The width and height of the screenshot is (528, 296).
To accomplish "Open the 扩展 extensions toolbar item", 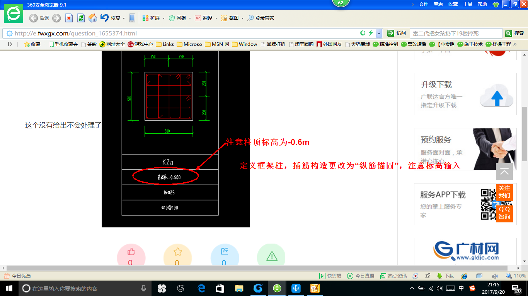I will 151,18.
